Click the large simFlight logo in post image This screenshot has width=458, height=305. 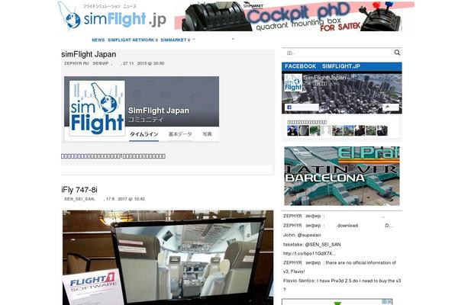(97, 108)
